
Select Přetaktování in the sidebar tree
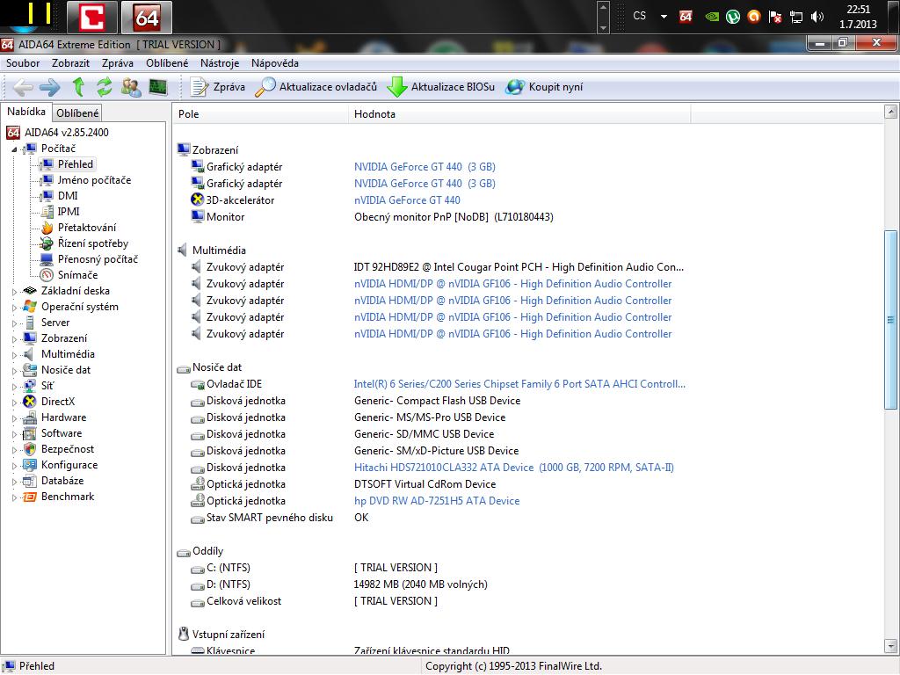coord(86,228)
